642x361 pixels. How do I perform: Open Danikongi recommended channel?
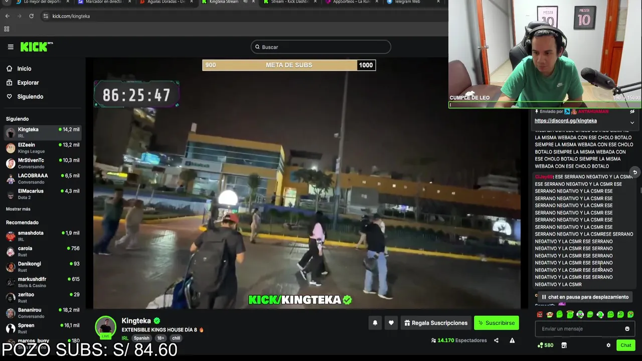click(43, 267)
